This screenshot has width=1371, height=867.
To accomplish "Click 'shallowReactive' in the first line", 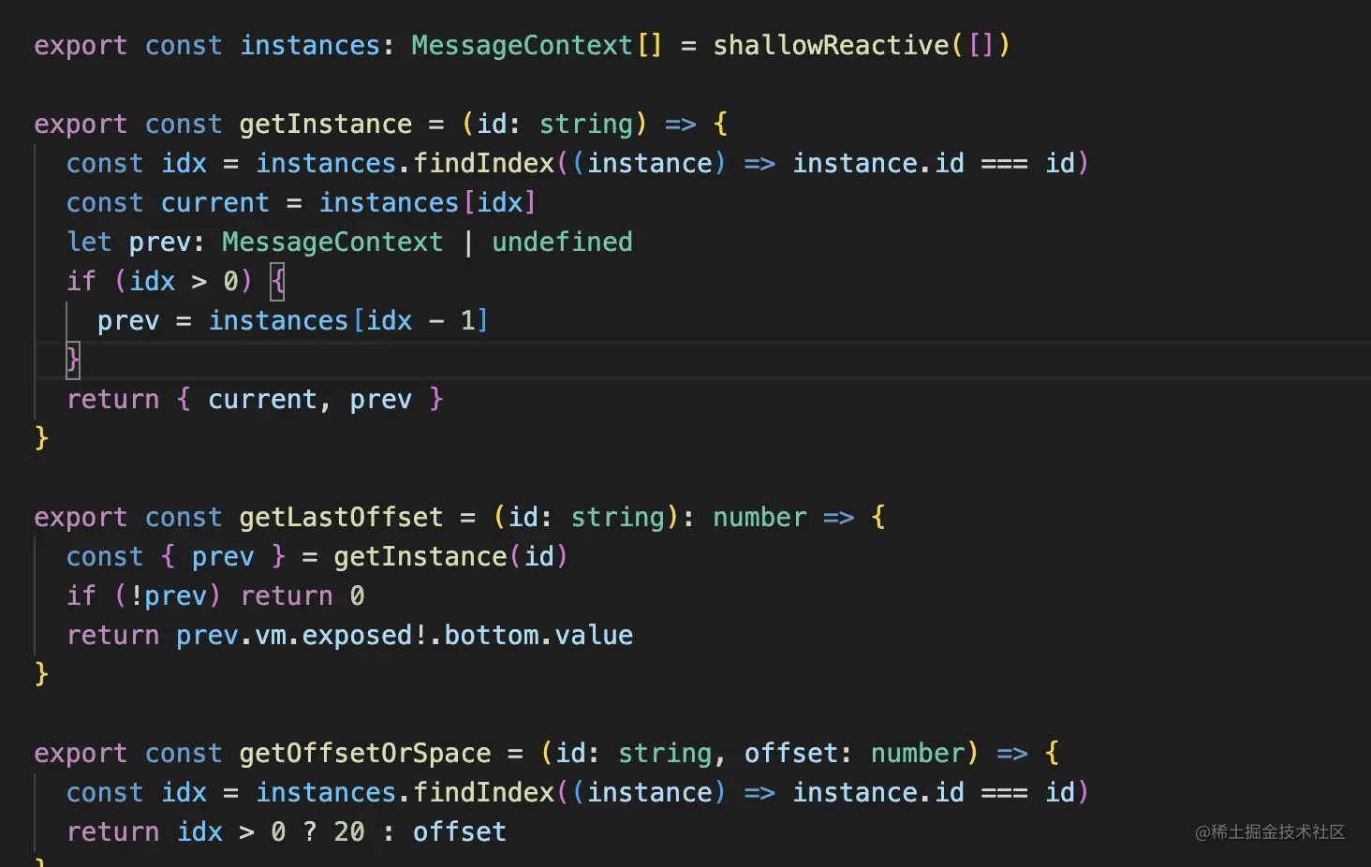I will (831, 45).
